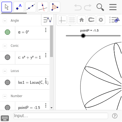122x122 pixels.
Task: Open more options for loc1
Action: pyautogui.click(x=46, y=80)
